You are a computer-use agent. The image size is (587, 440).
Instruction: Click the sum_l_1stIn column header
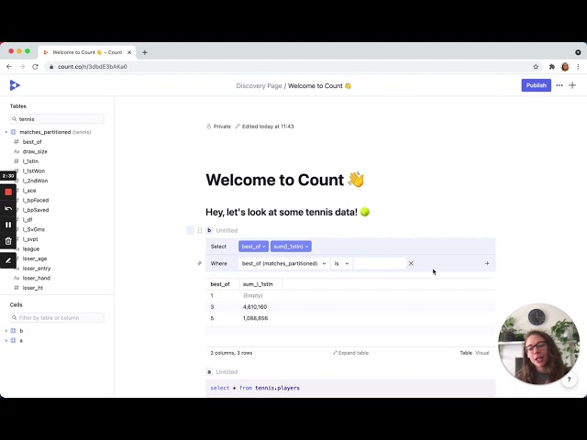pyautogui.click(x=258, y=284)
